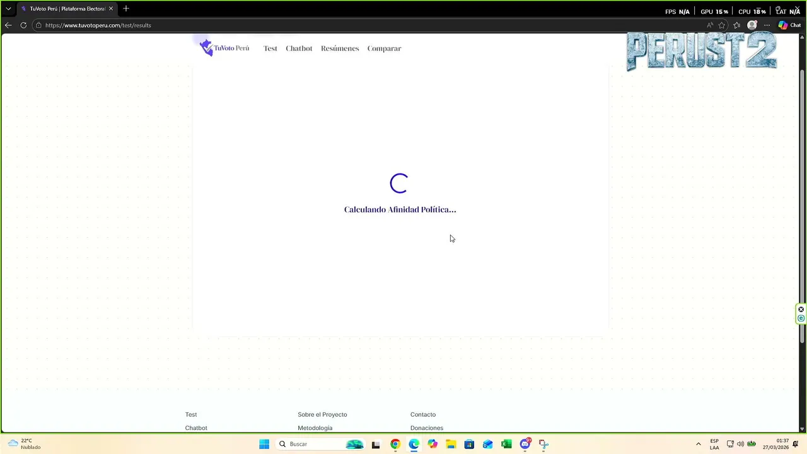Click the TuVoto Perú logo

click(x=224, y=48)
